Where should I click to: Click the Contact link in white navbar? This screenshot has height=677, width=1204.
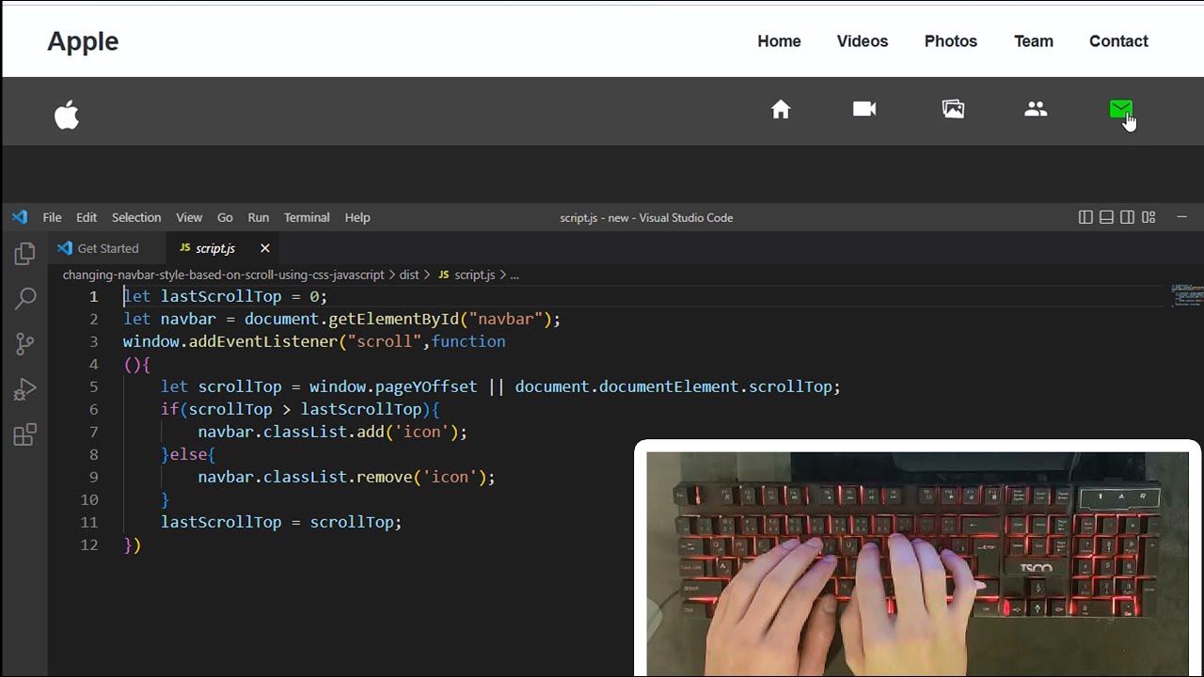tap(1118, 41)
